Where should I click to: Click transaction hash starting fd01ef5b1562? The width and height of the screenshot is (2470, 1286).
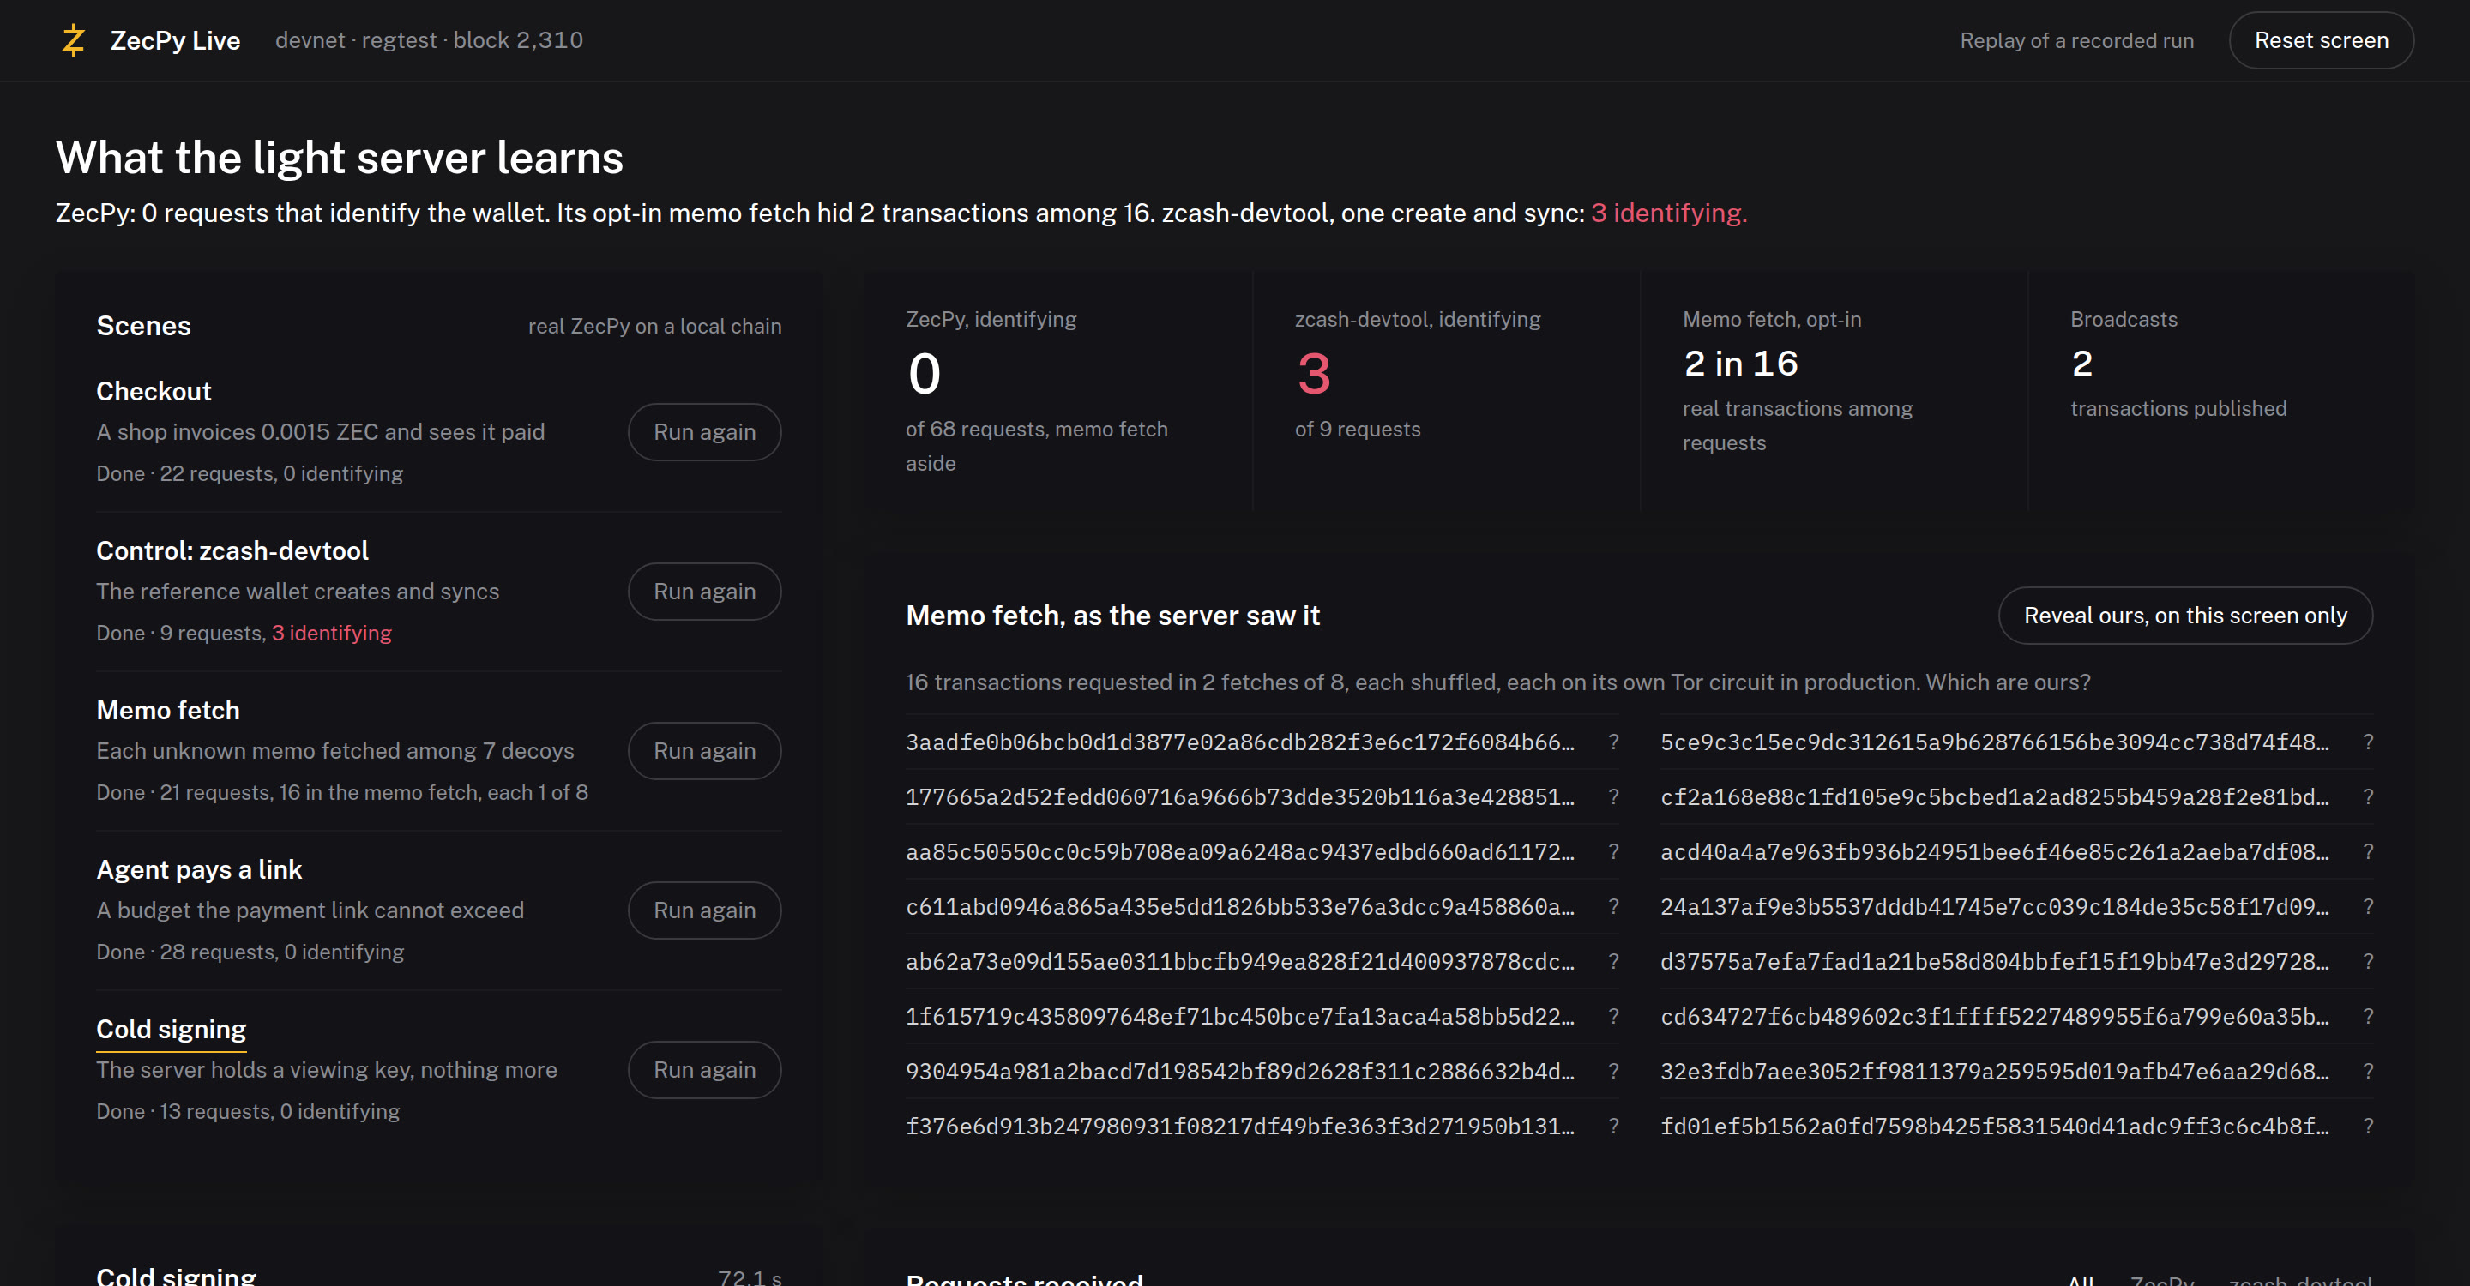click(x=1994, y=1126)
